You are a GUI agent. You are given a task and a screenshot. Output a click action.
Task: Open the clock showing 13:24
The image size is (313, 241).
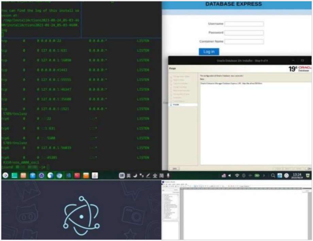(297, 176)
